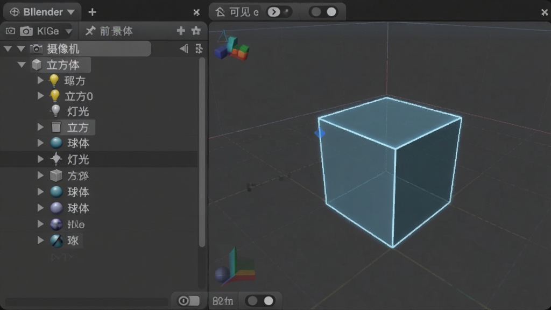Click the filled camera icon before KIGa
The width and height of the screenshot is (551, 310).
(26, 31)
